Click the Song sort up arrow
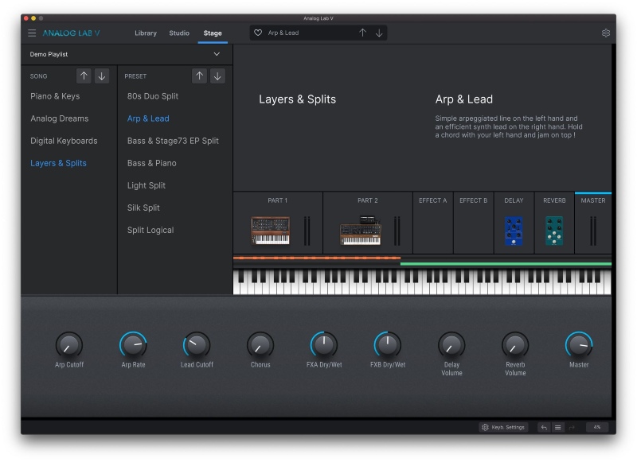Image resolution: width=637 pixels, height=462 pixels. [x=84, y=76]
